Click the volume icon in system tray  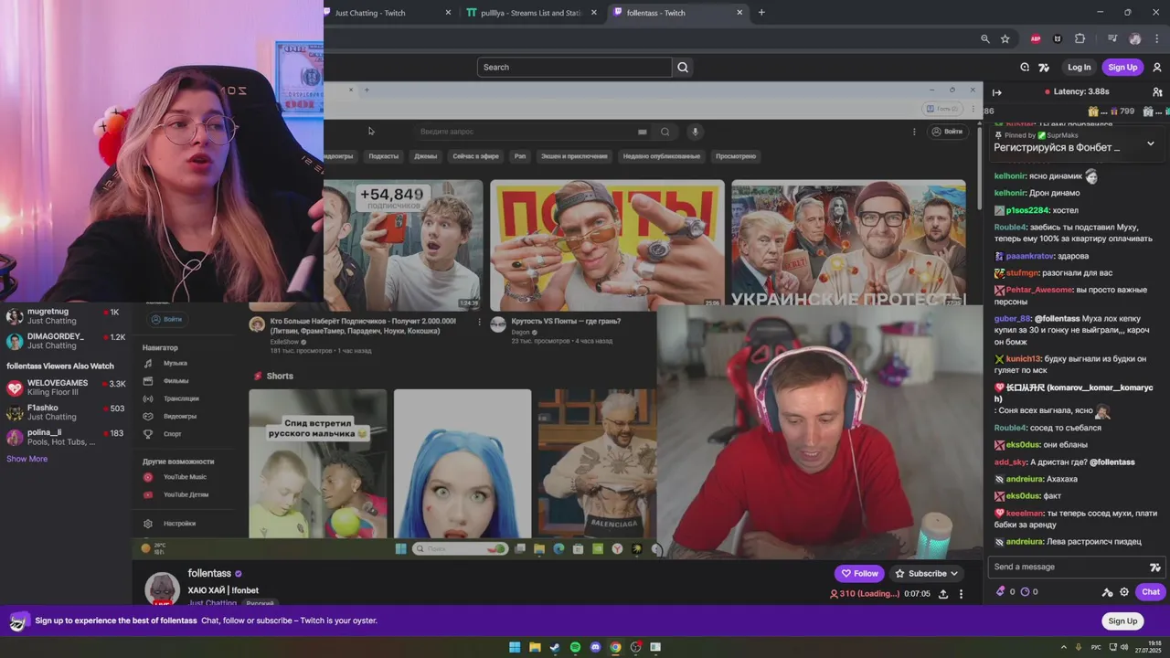point(1123,647)
